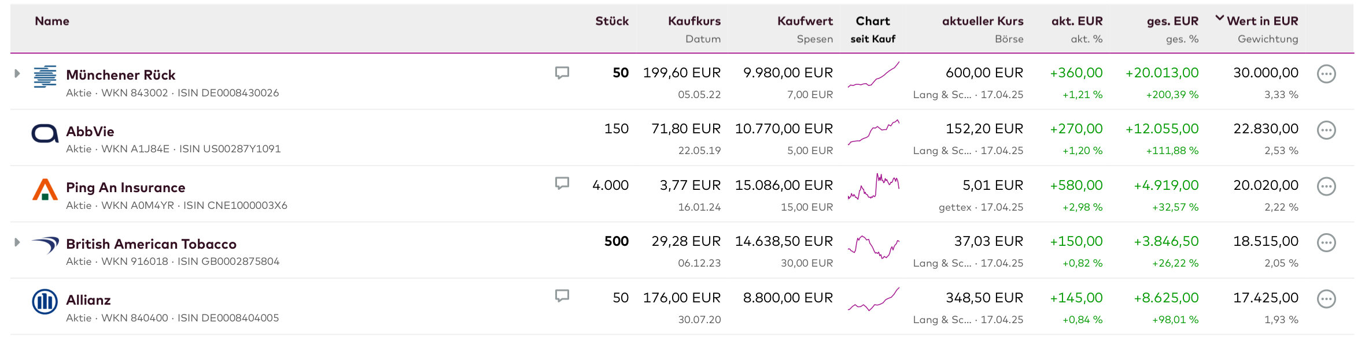Sort the table by Stück column
The height and width of the screenshot is (337, 1365).
611,21
